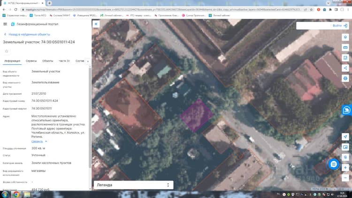Switch to the Сервисы tab

coord(31,61)
